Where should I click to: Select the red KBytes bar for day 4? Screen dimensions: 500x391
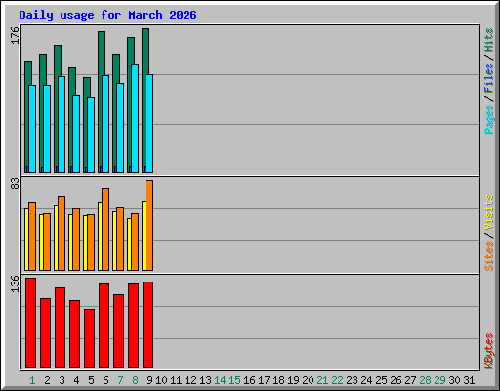(x=74, y=333)
